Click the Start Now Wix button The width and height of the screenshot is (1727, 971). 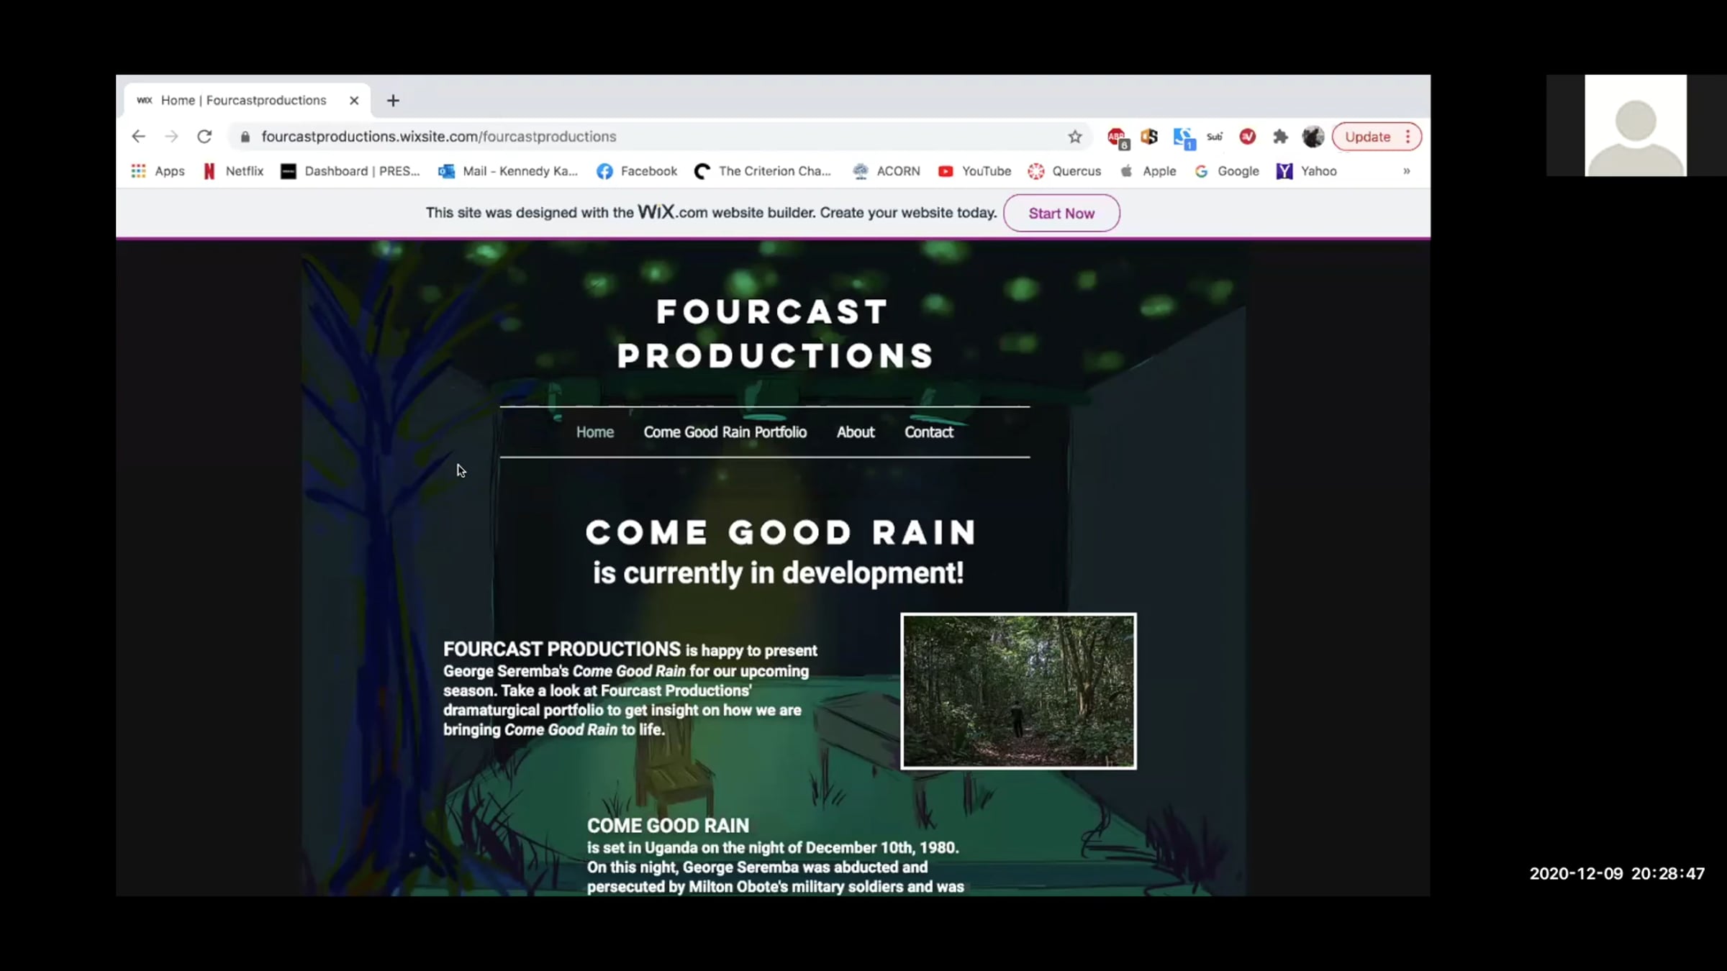click(x=1061, y=213)
